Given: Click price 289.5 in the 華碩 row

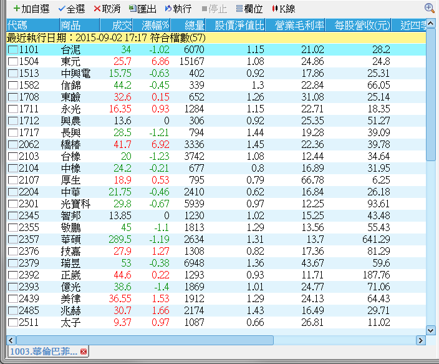Looking at the screenshot, I should coord(120,240).
